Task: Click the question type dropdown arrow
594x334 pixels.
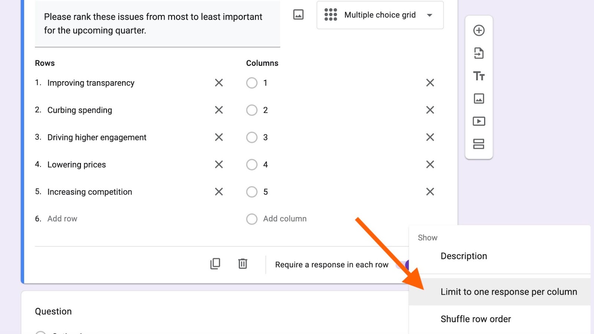Action: (x=430, y=15)
